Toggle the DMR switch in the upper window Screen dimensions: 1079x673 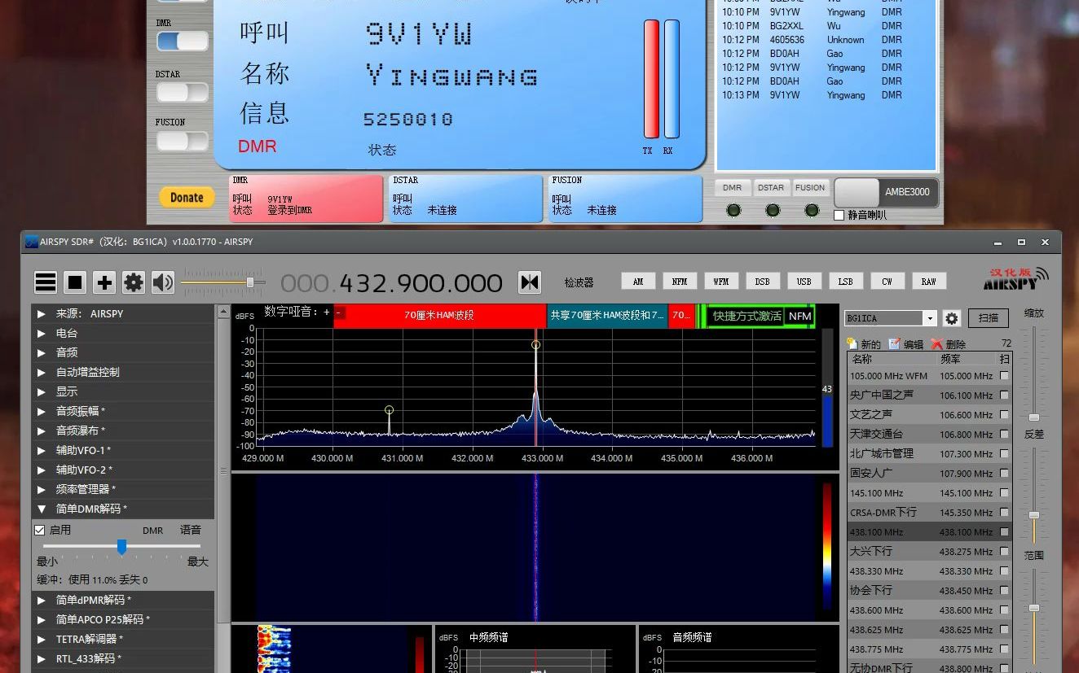[x=183, y=41]
